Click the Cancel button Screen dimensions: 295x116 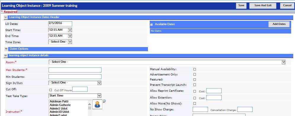pos(287,6)
